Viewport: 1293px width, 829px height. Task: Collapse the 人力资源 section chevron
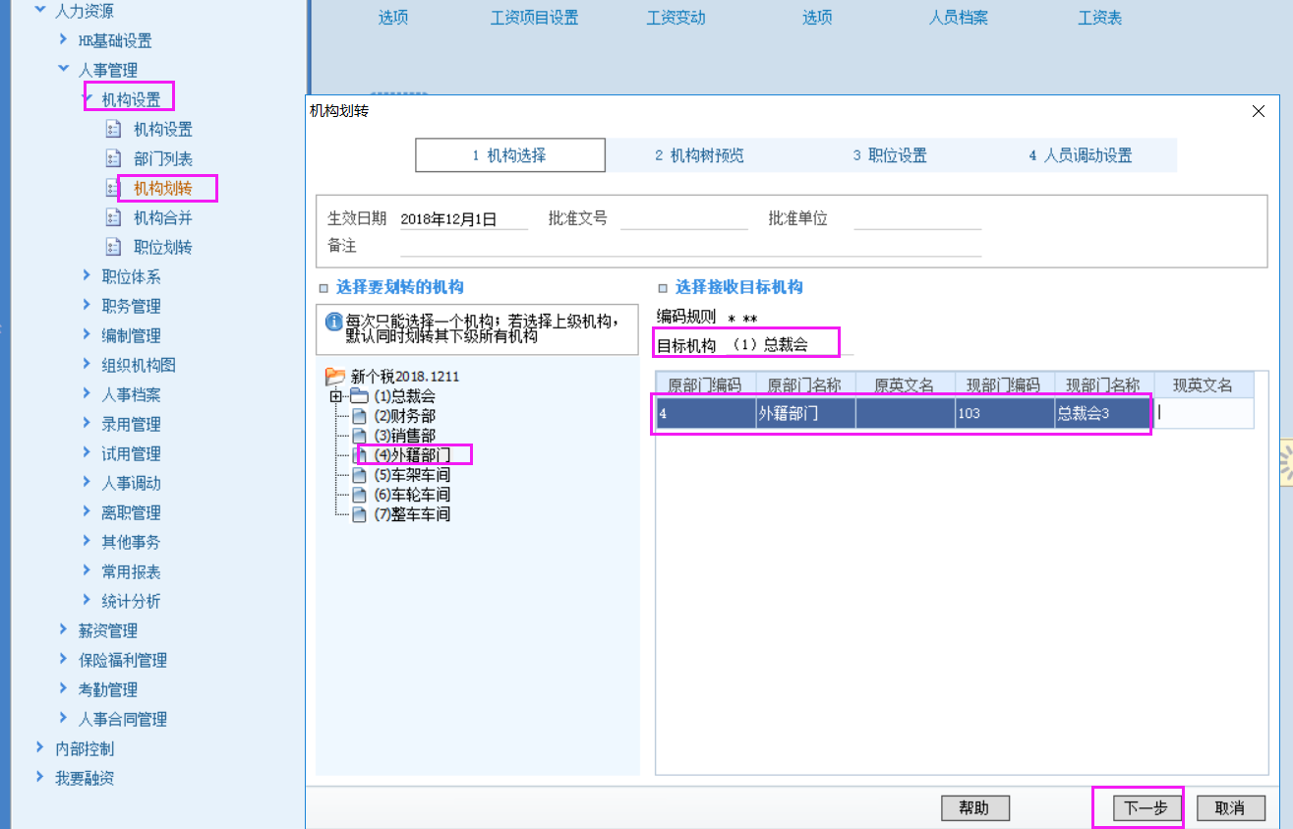[x=40, y=11]
